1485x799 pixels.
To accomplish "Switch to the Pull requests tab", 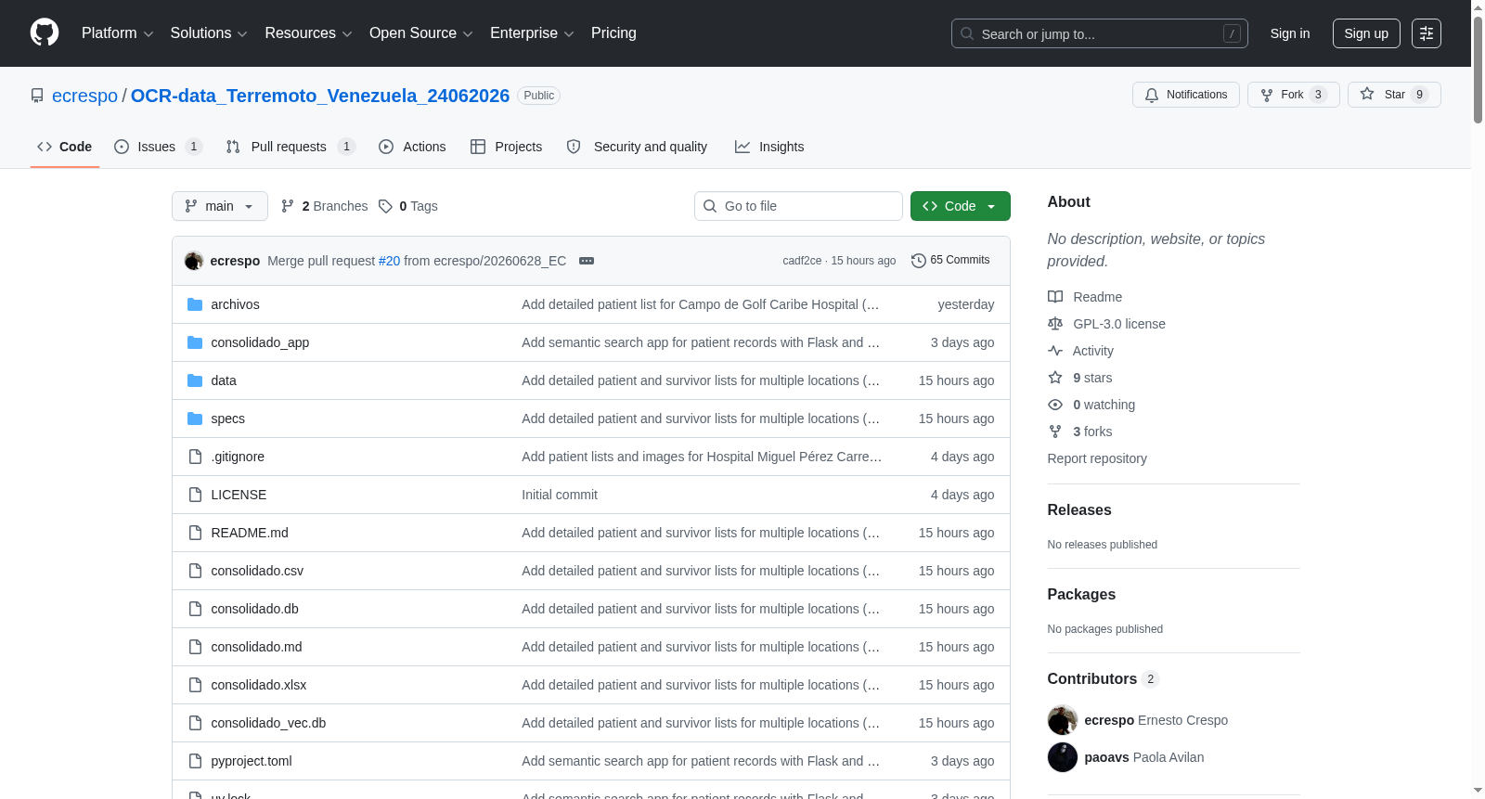I will (x=291, y=147).
